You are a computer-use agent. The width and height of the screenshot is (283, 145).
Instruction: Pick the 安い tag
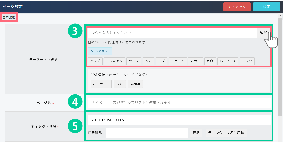[148, 61]
